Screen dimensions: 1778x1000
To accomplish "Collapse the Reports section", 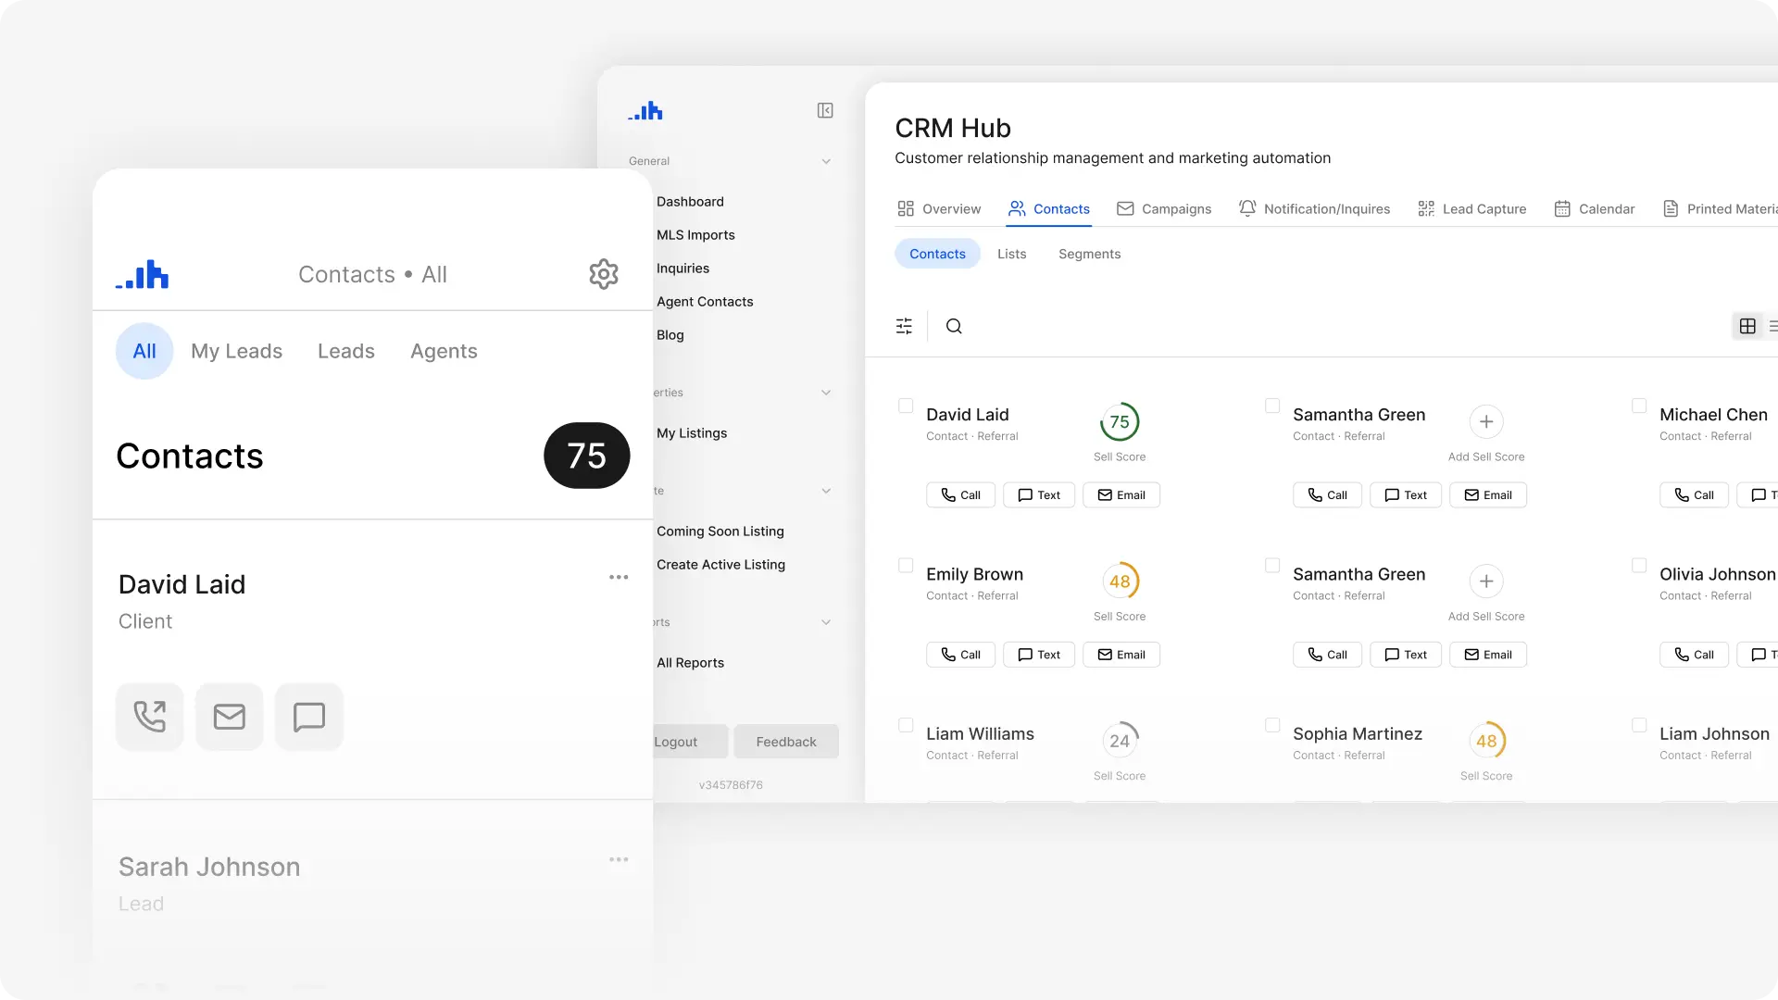I will pyautogui.click(x=826, y=621).
